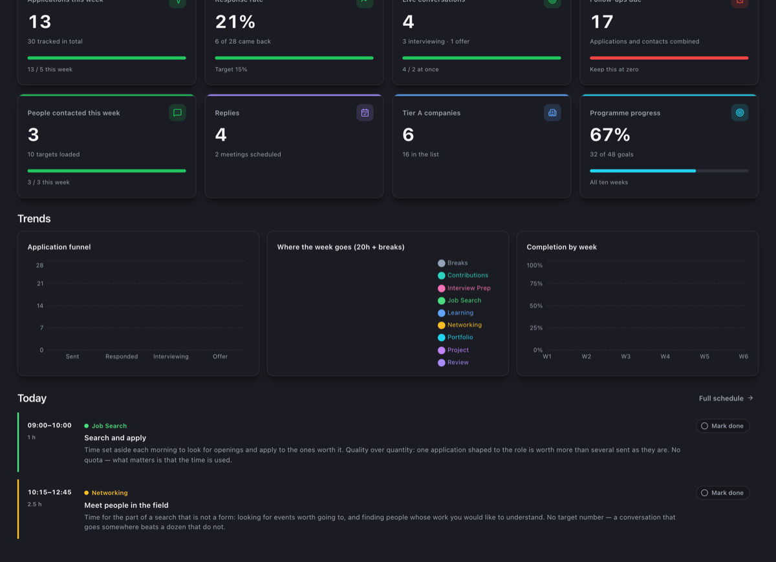The width and height of the screenshot is (776, 562).
Task: Click '30 tracked in total' text
Action: click(x=55, y=41)
